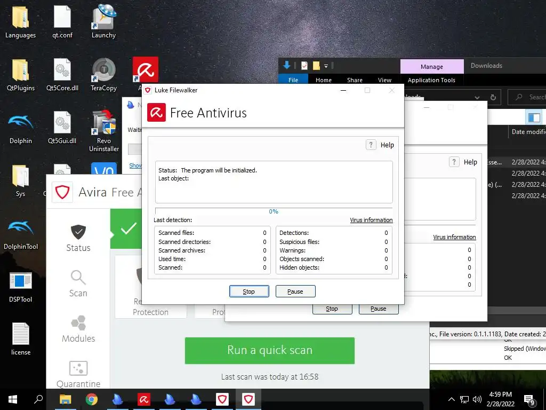
Task: Click the question mark icon in front Luke Filewalker window
Action: 371,145
